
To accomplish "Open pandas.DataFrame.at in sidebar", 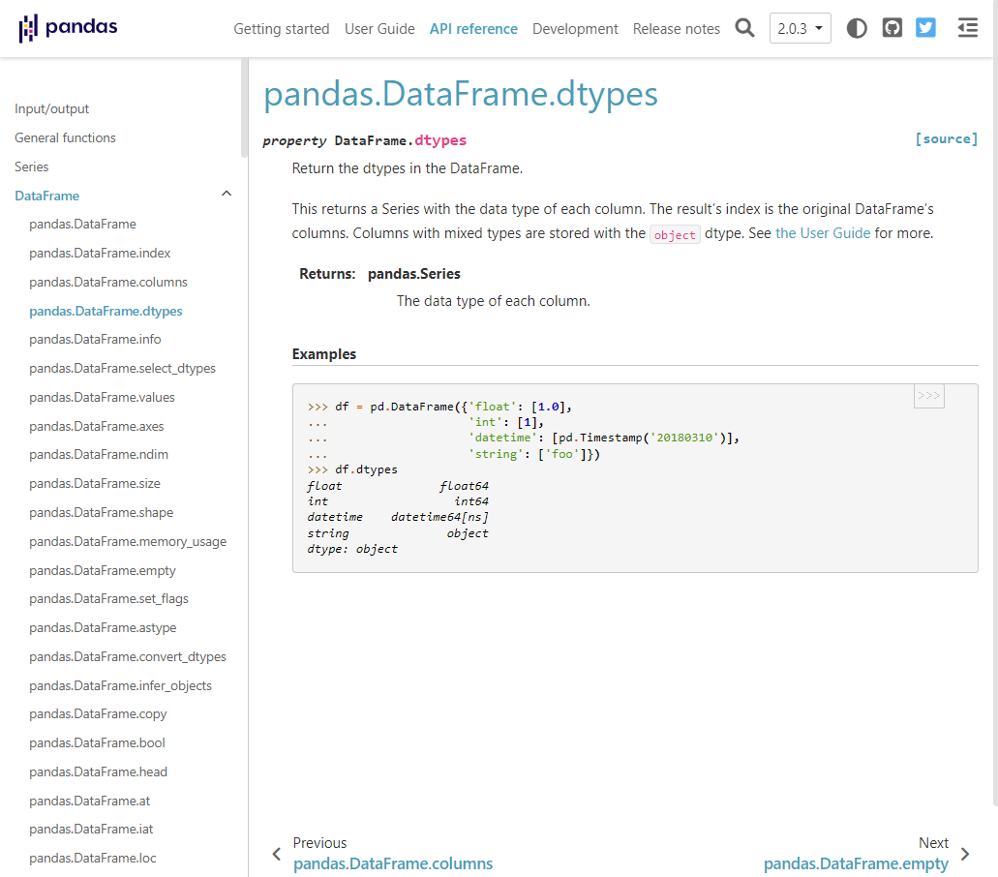I will click(90, 801).
